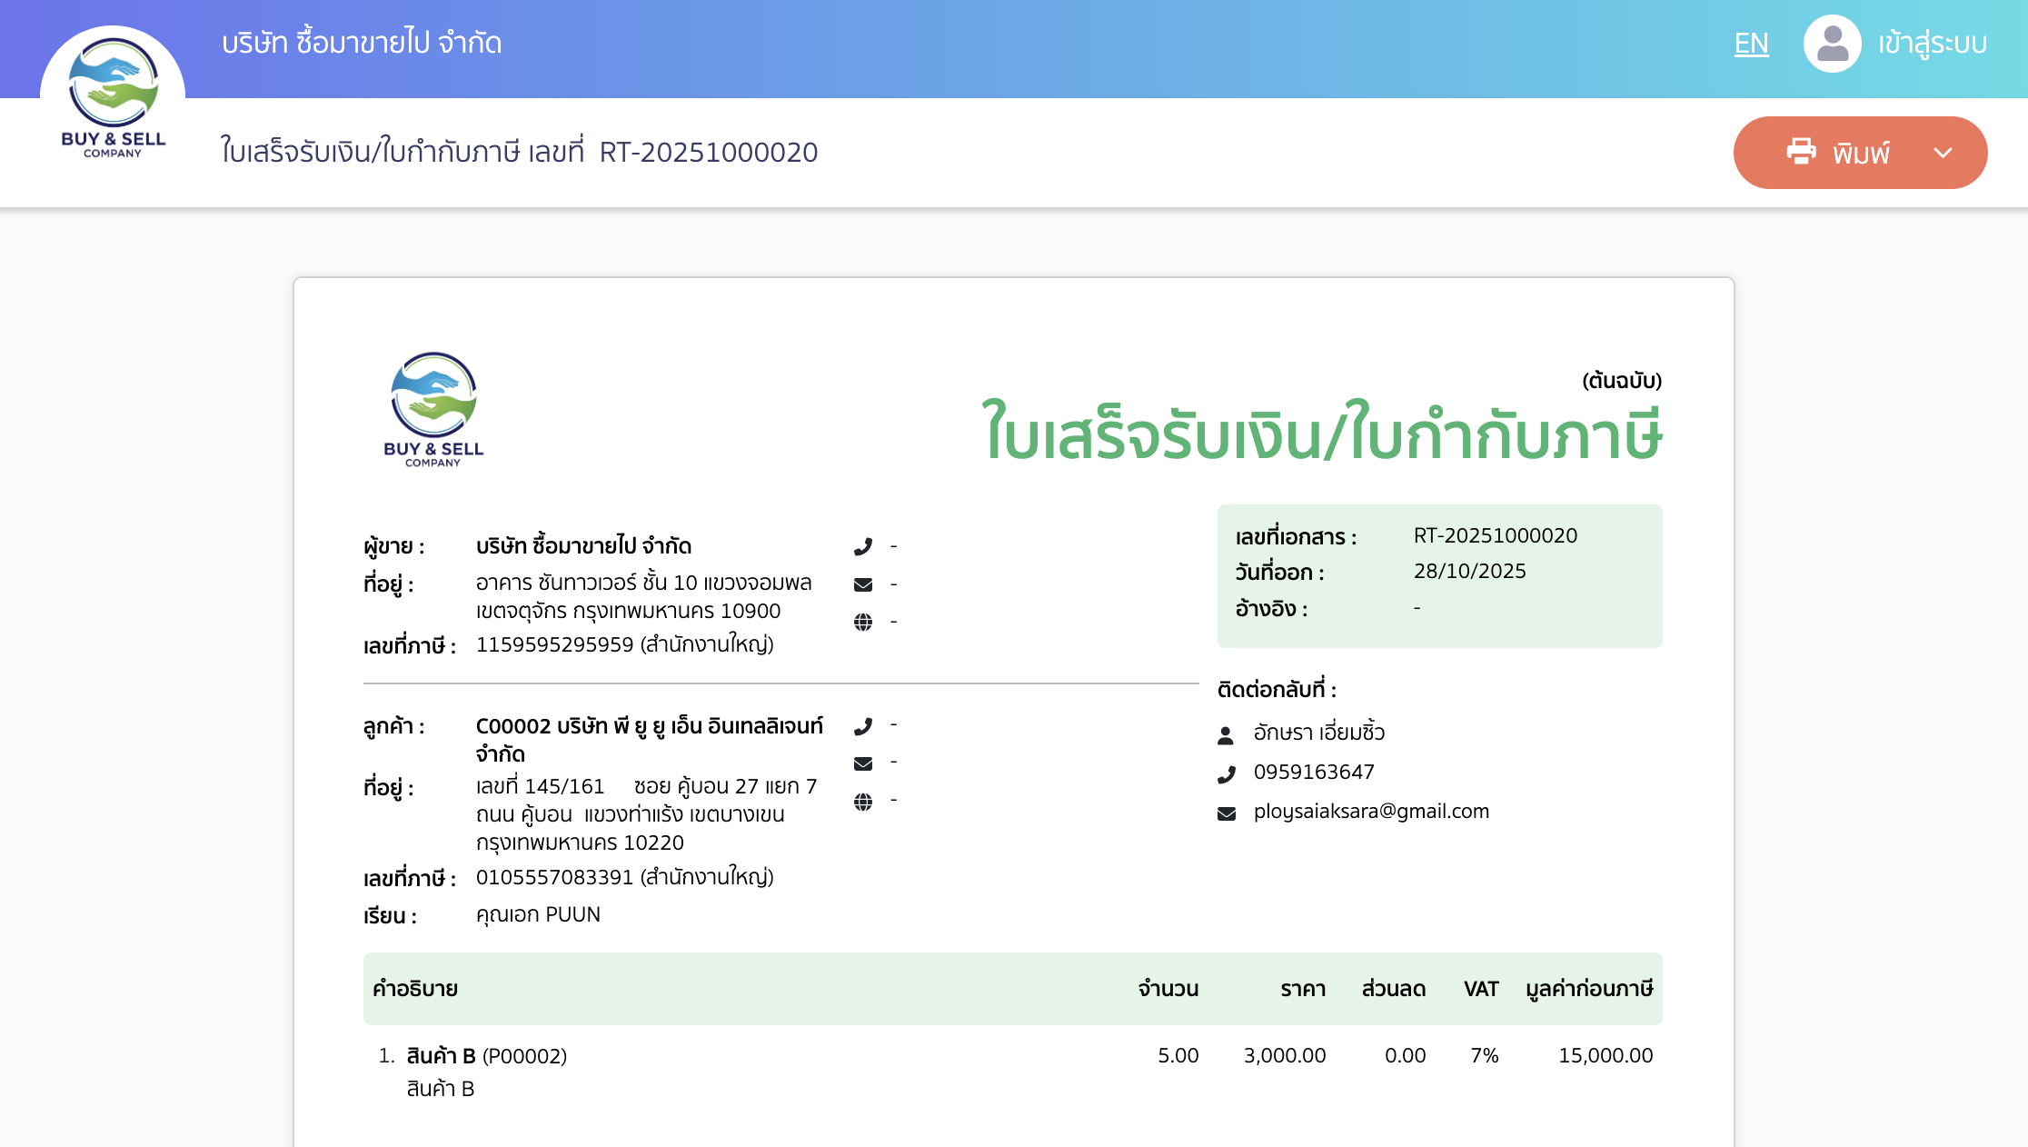This screenshot has height=1147, width=2028.
Task: Click the email address ploysaiaksara@gmail.com
Action: 1372,811
